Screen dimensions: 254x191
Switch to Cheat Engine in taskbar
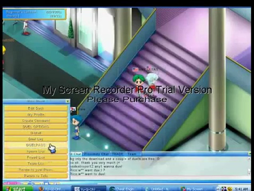[x=124, y=189]
